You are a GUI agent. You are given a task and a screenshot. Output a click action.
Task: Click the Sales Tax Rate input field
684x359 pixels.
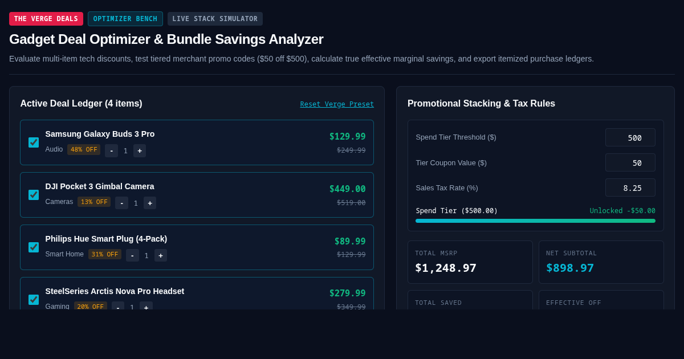click(x=630, y=187)
